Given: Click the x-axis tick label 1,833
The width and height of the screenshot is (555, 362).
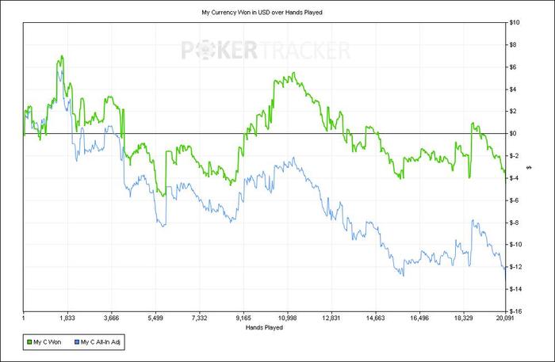Looking at the screenshot, I should click(x=67, y=318).
